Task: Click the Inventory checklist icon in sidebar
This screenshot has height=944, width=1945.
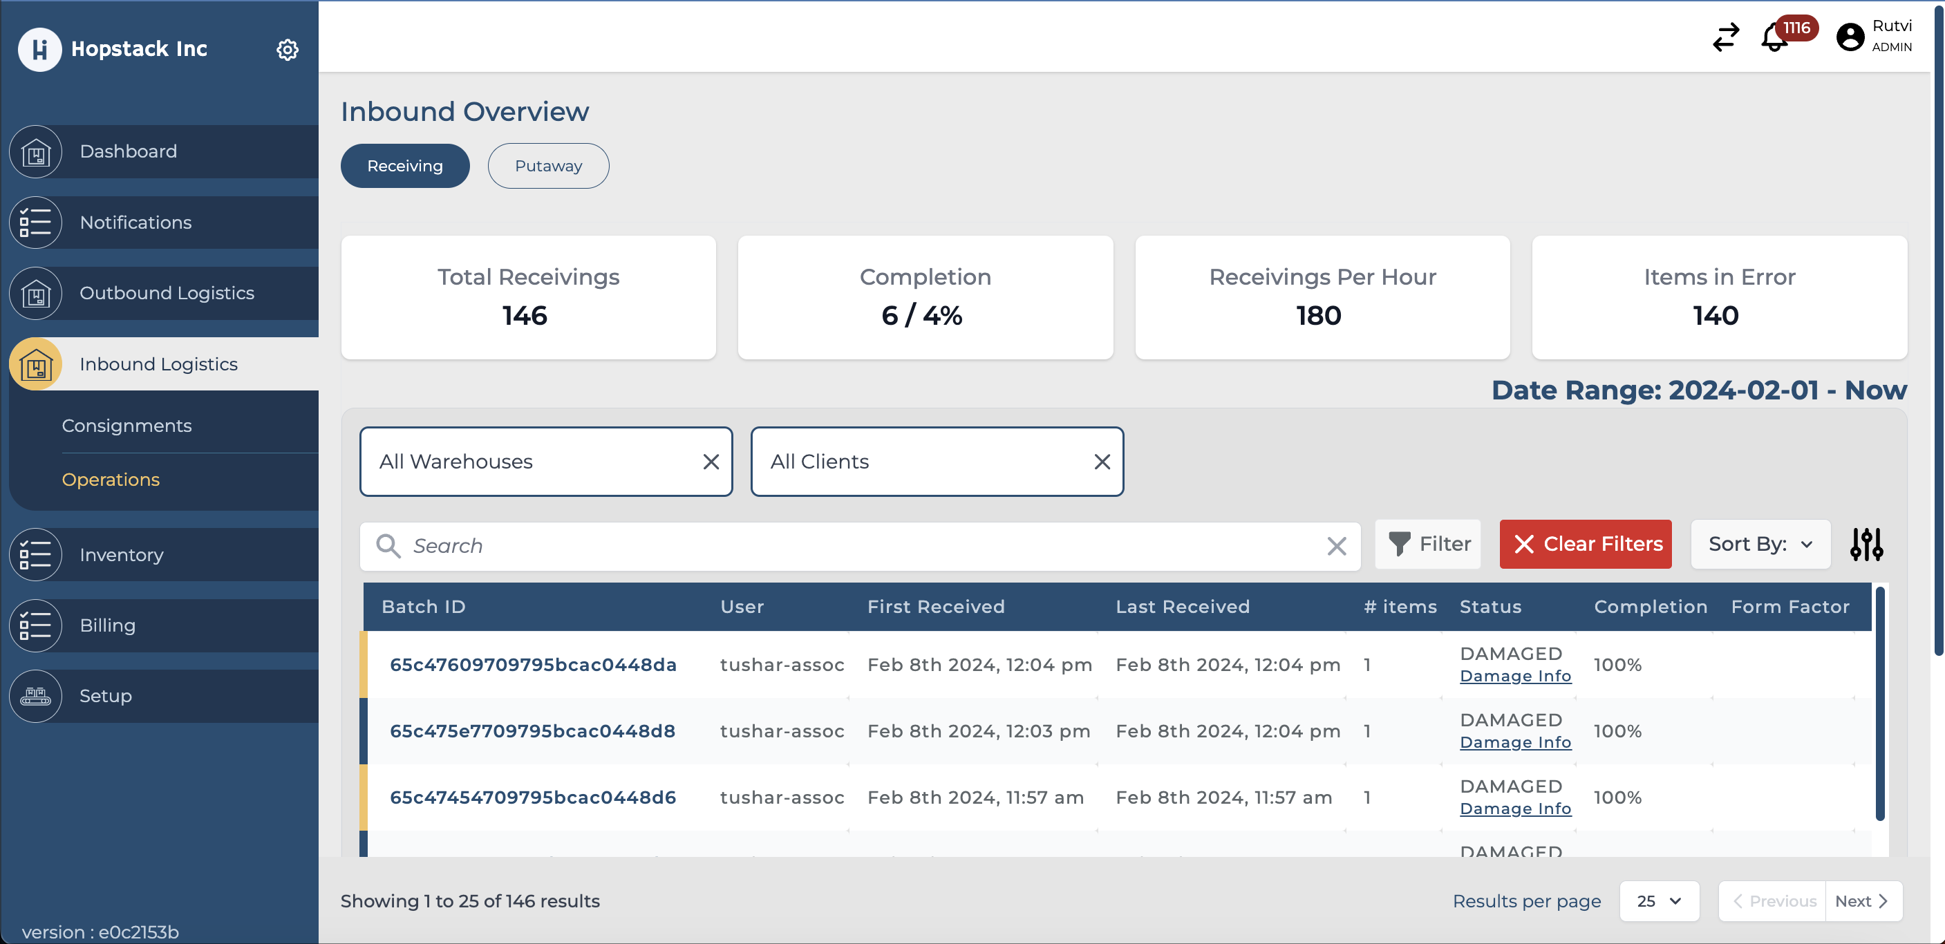Action: tap(35, 555)
